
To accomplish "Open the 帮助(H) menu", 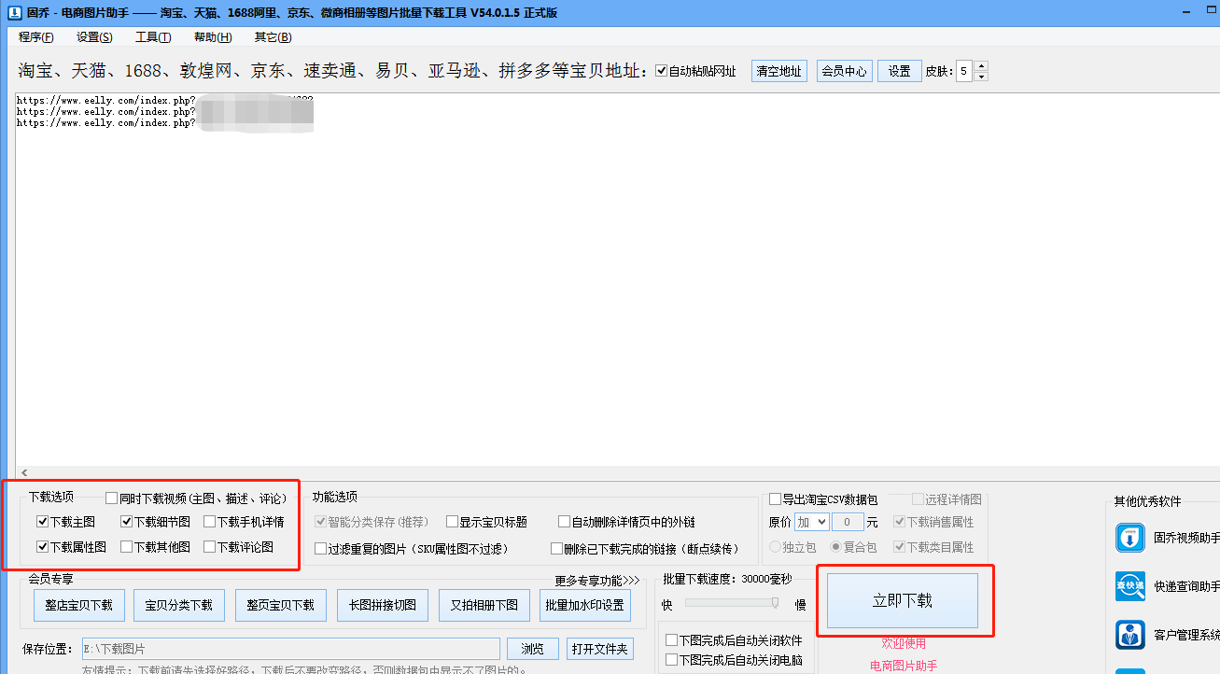I will click(x=213, y=37).
